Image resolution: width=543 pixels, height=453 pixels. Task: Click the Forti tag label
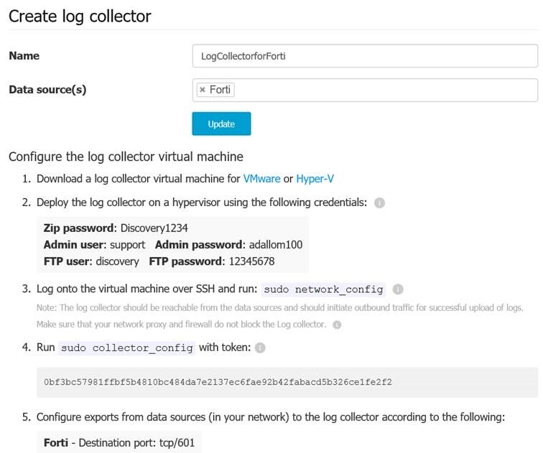tap(220, 90)
